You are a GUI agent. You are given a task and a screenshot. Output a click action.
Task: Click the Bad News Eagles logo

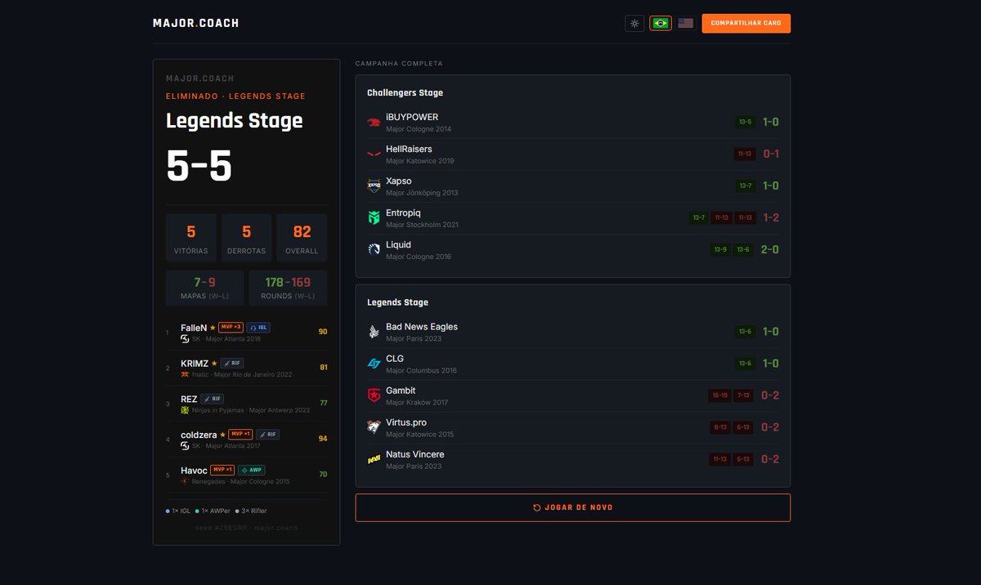(x=374, y=332)
